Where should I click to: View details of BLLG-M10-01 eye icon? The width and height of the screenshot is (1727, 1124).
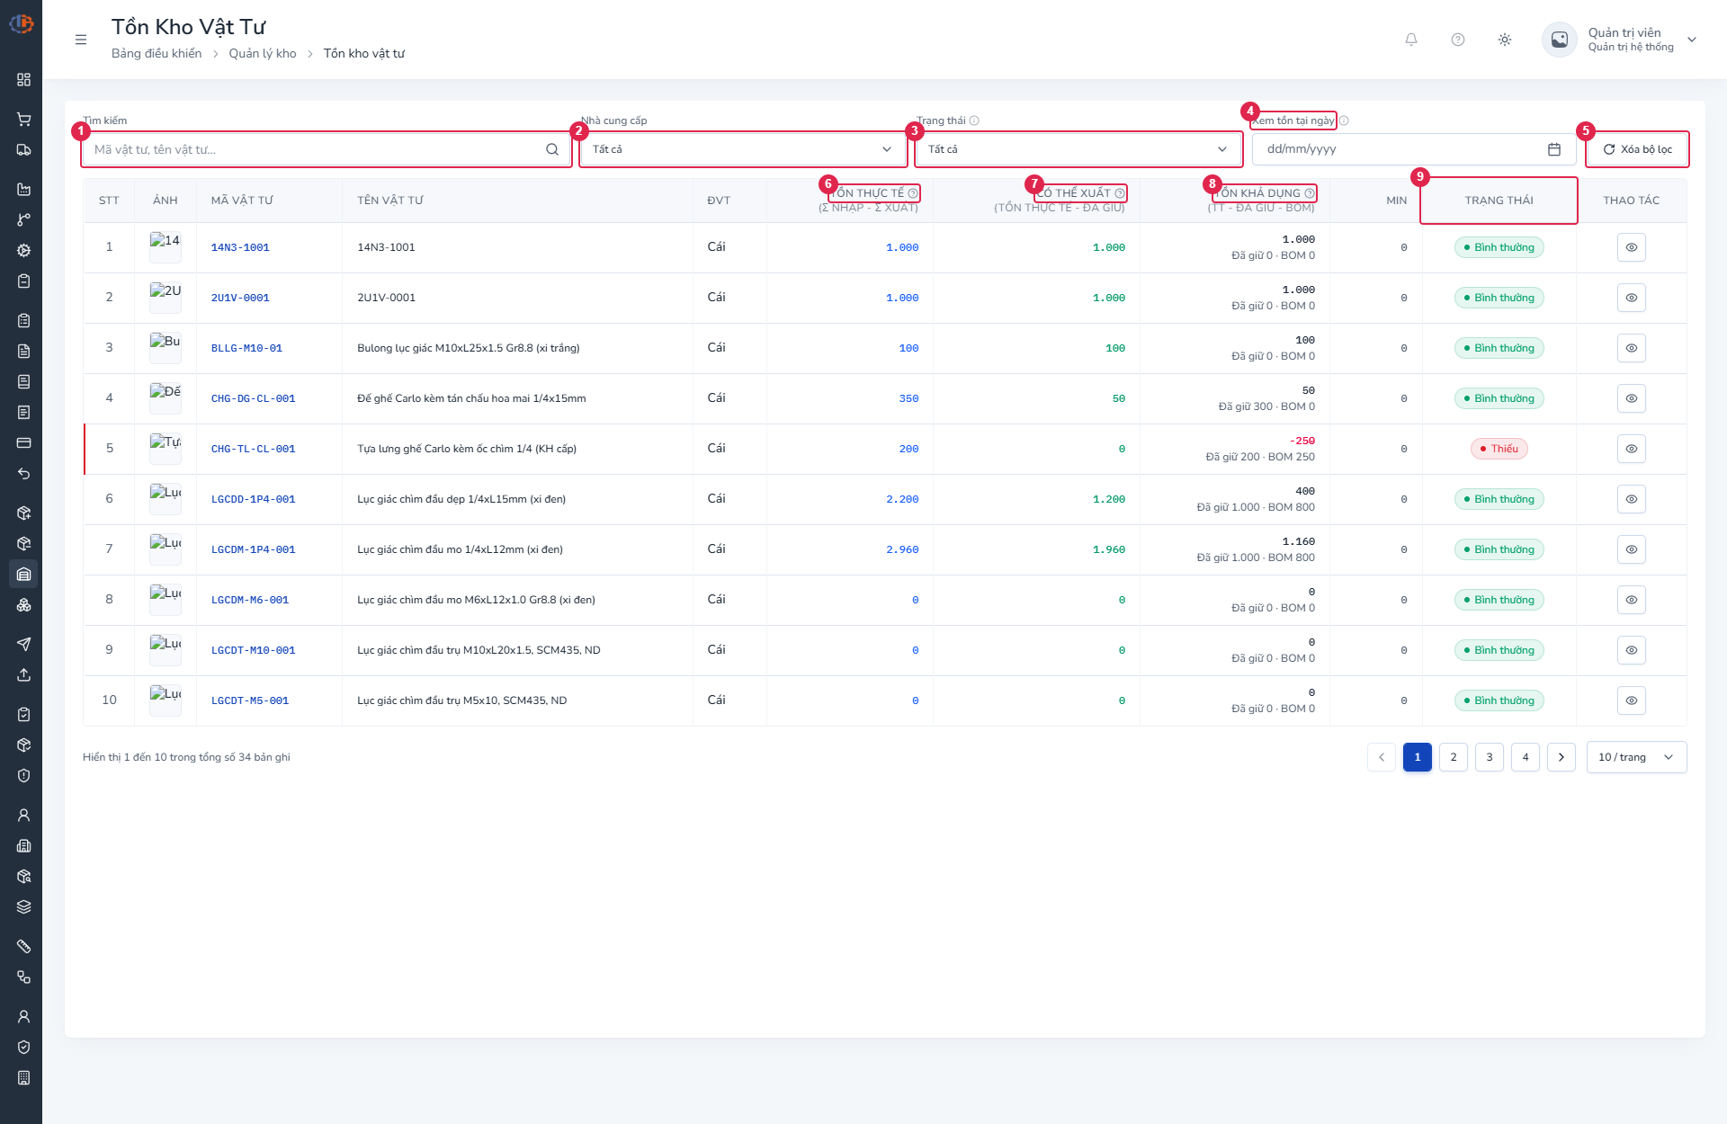1631,348
